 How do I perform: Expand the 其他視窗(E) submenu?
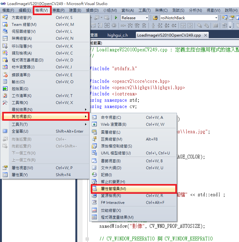46,117
